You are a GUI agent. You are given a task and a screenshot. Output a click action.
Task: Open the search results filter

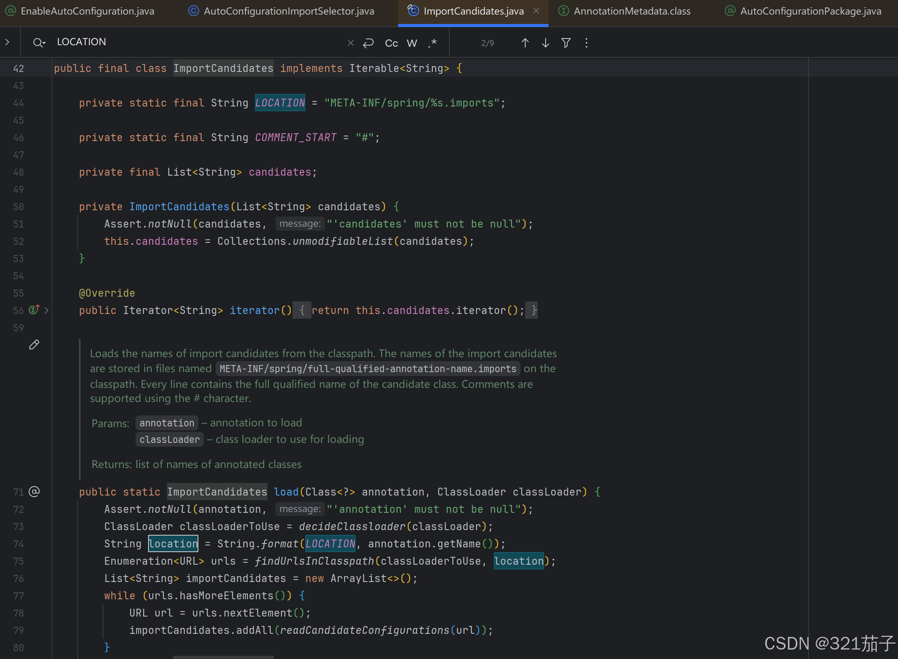565,43
